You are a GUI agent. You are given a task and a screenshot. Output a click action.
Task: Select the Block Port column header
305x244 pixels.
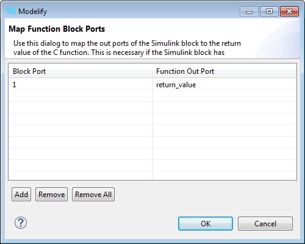pos(81,71)
